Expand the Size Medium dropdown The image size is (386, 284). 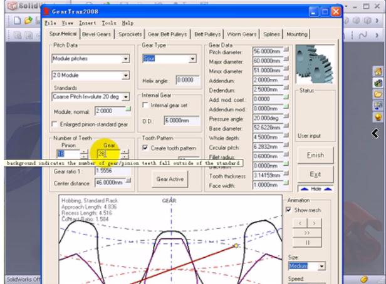(x=321, y=266)
